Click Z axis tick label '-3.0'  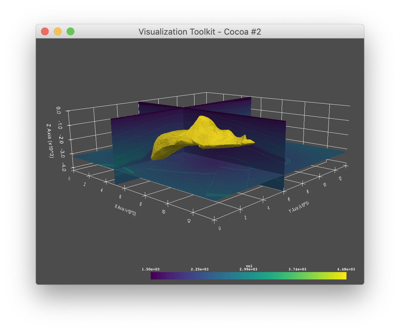pyautogui.click(x=63, y=153)
